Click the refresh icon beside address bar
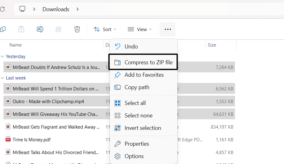The image size is (284, 164). point(2,9)
